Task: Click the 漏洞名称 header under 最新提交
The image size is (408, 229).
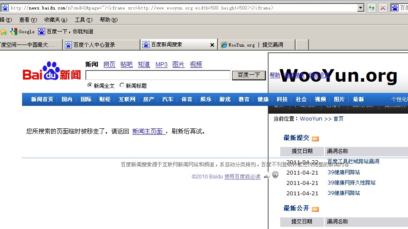Action: point(337,151)
